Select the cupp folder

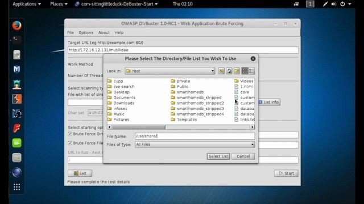[x=115, y=81]
